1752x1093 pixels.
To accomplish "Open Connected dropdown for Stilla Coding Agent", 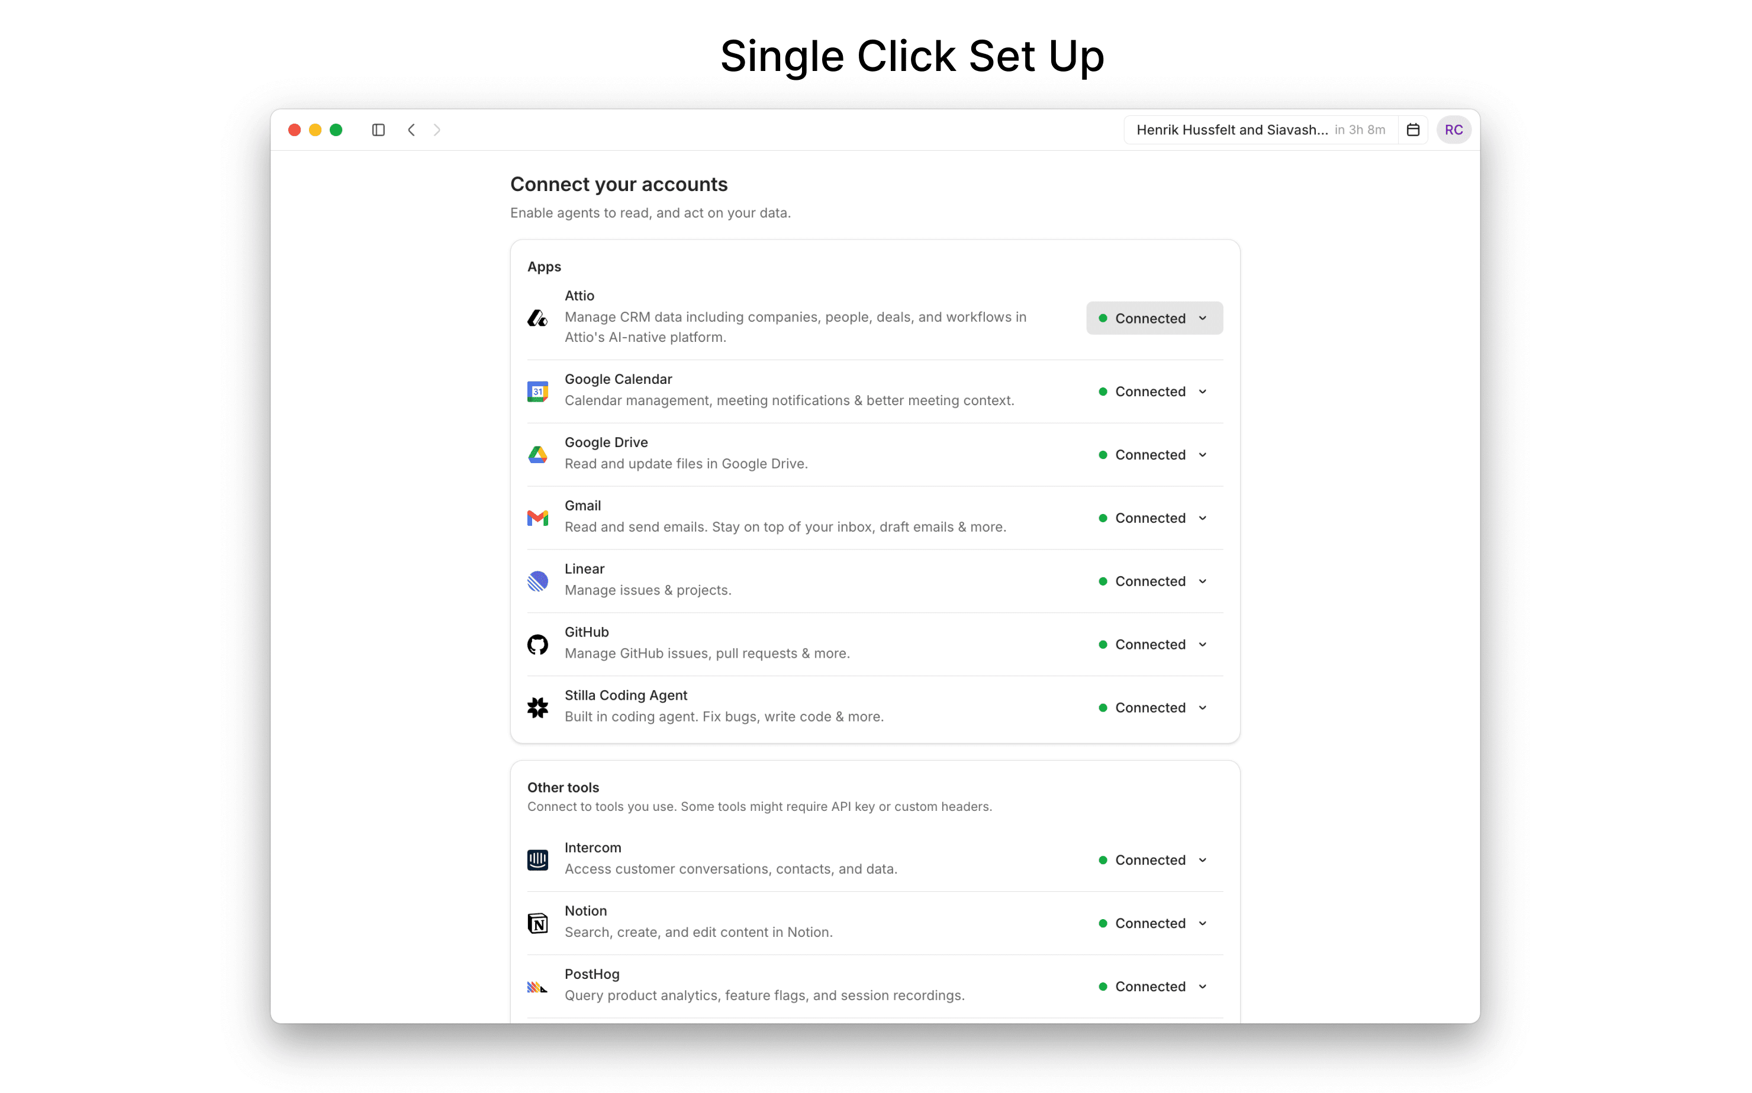I will coord(1154,708).
